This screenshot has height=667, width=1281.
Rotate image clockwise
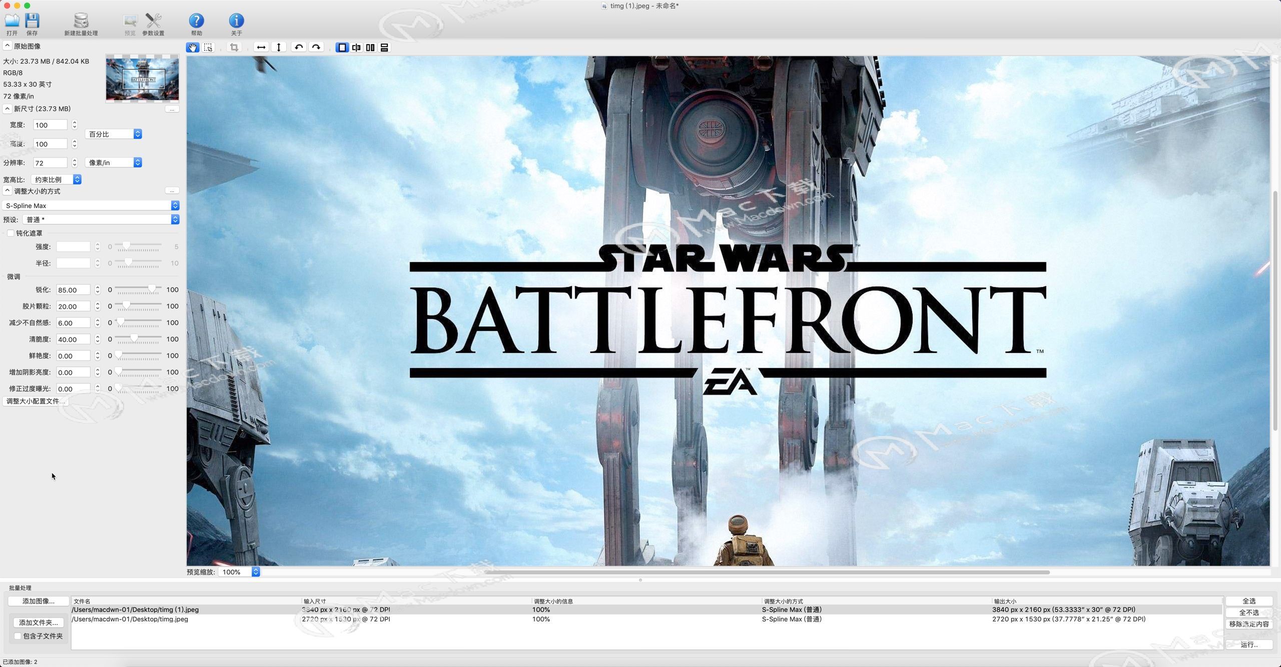pyautogui.click(x=316, y=47)
